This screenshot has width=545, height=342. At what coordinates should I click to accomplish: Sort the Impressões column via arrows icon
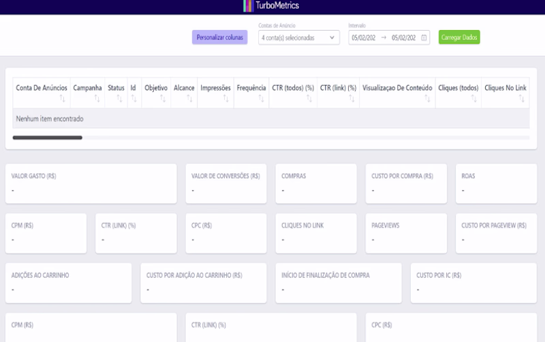click(226, 98)
